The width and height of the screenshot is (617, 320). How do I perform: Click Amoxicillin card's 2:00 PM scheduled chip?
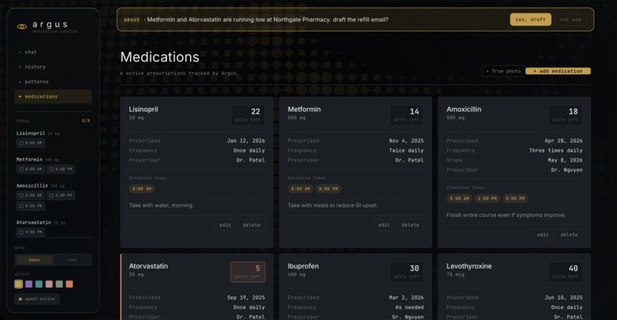487,199
